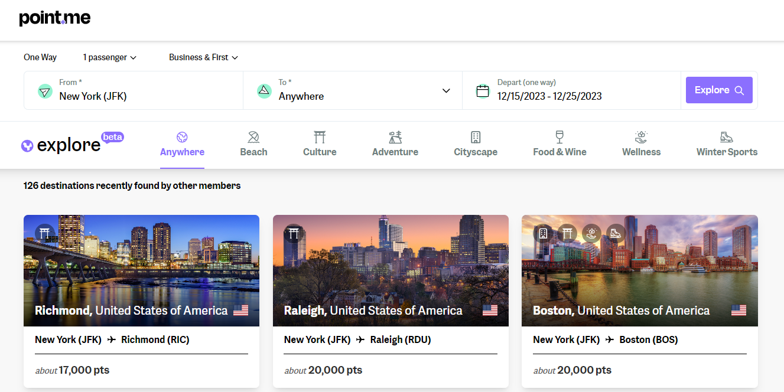
Task: Switch to the One Way trip option
Action: tap(40, 57)
